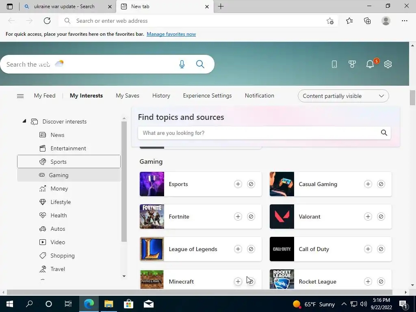The height and width of the screenshot is (312, 416).
Task: Collapse the Discover interests tree
Action: 24,121
